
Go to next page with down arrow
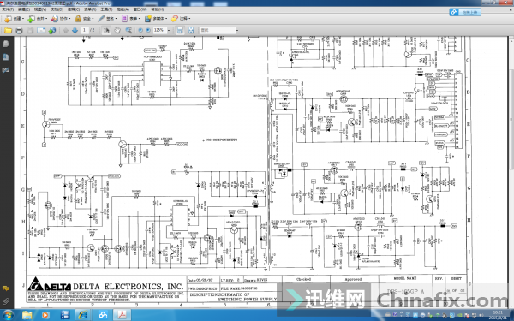click(75, 31)
